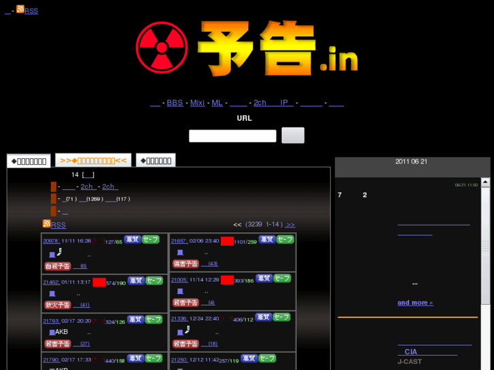The height and width of the screenshot is (370, 494).
Task: Click blue 悪質 badge on post 21005
Action: [264, 278]
